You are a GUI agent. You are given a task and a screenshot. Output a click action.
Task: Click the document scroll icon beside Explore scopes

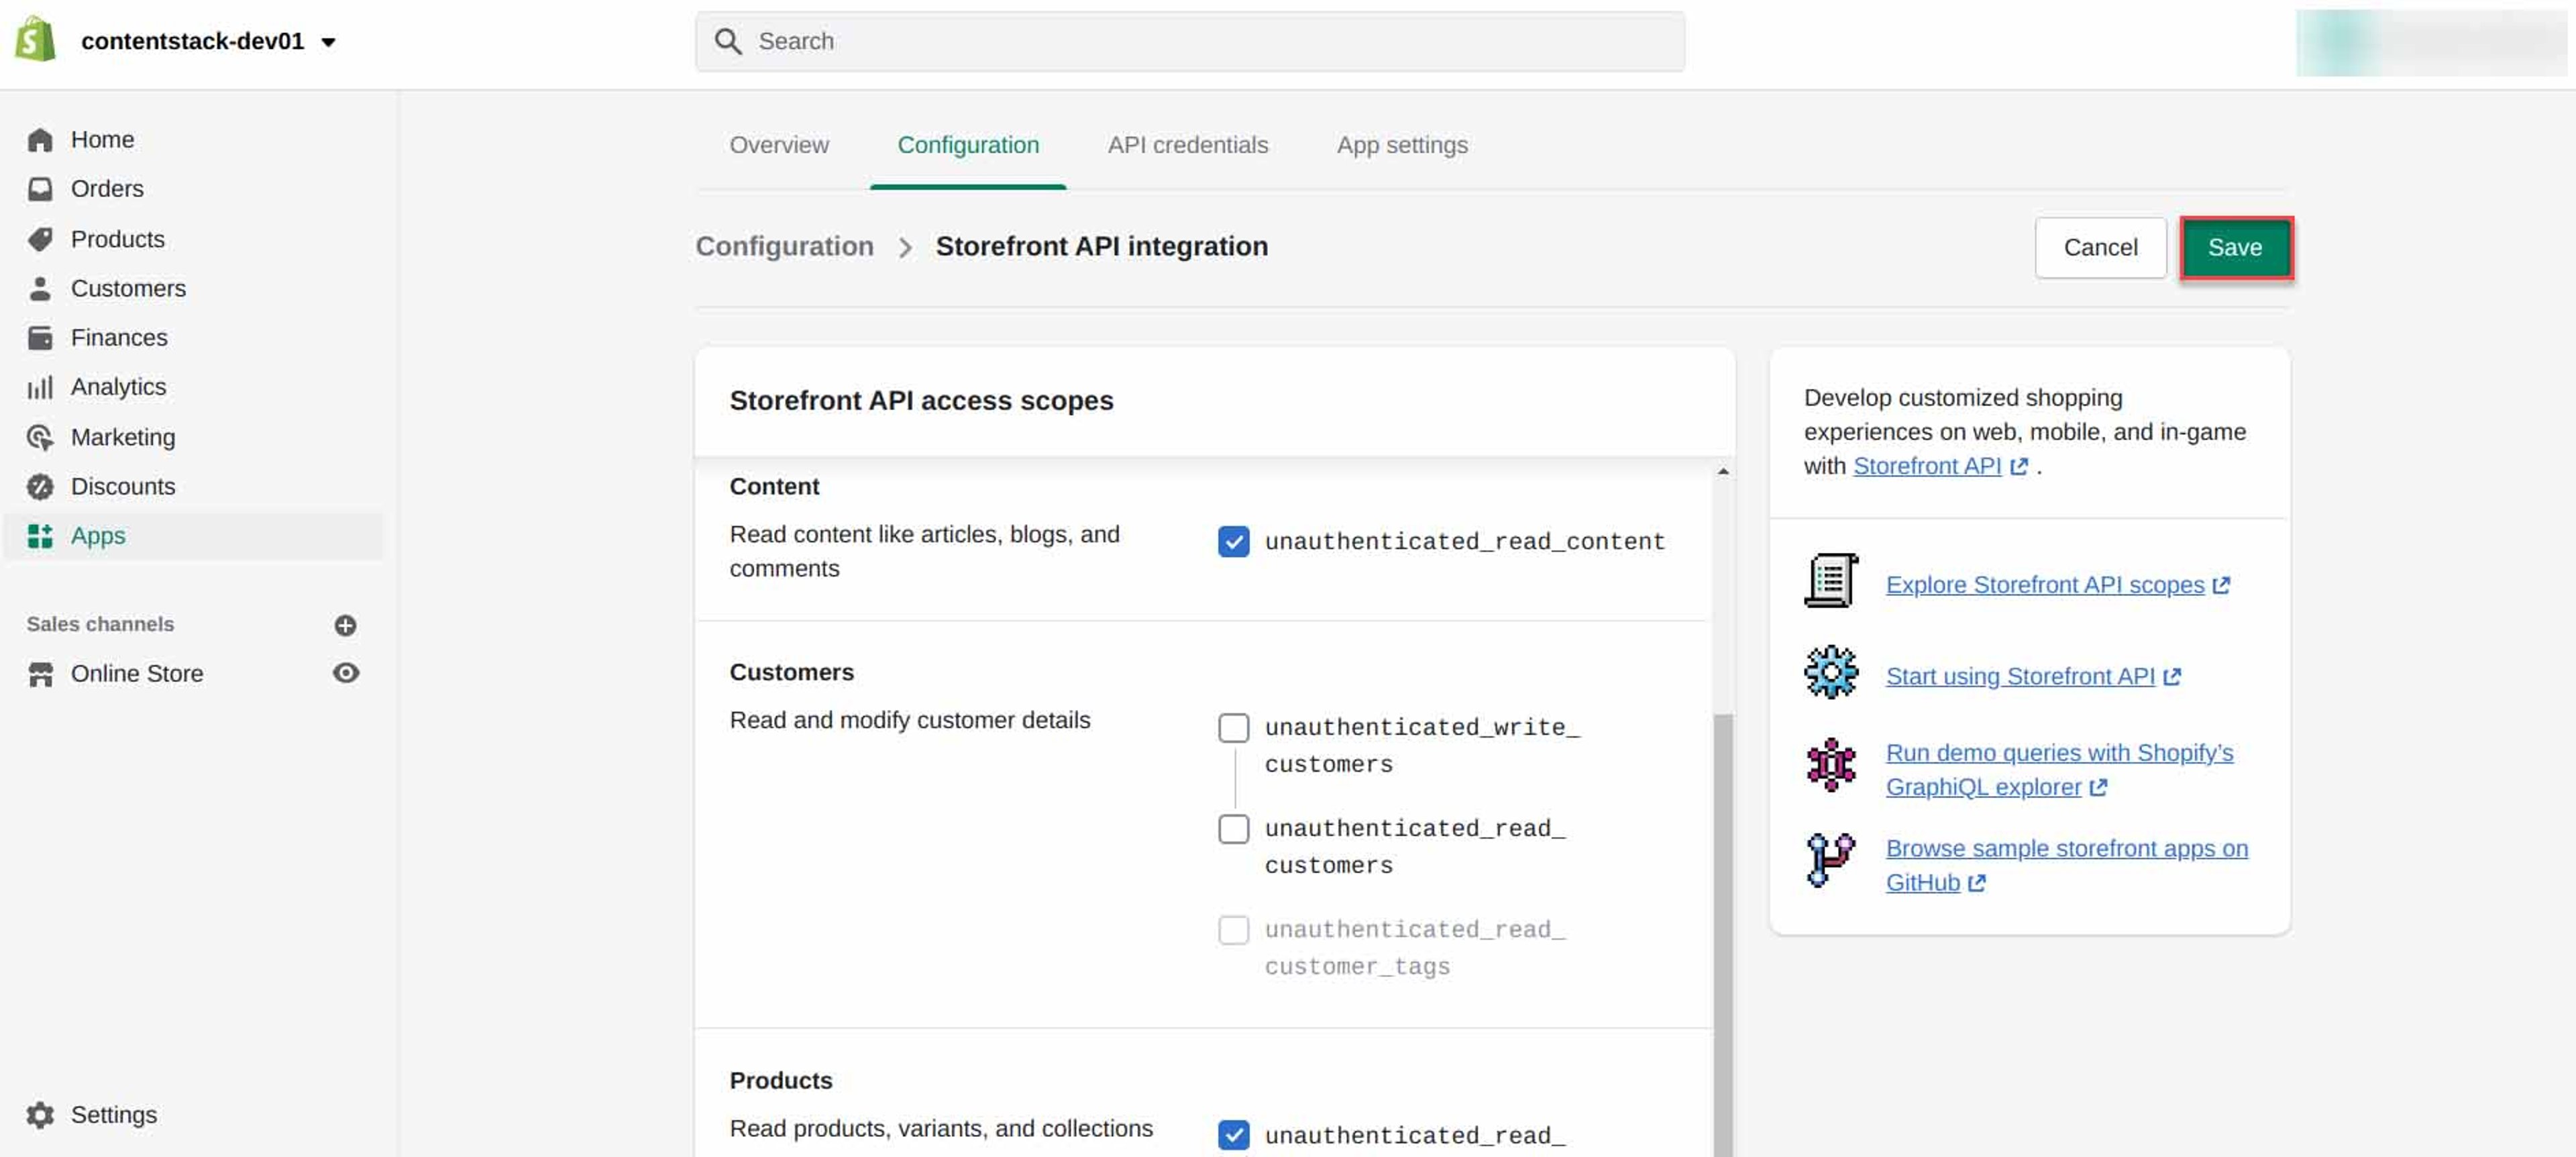1830,580
